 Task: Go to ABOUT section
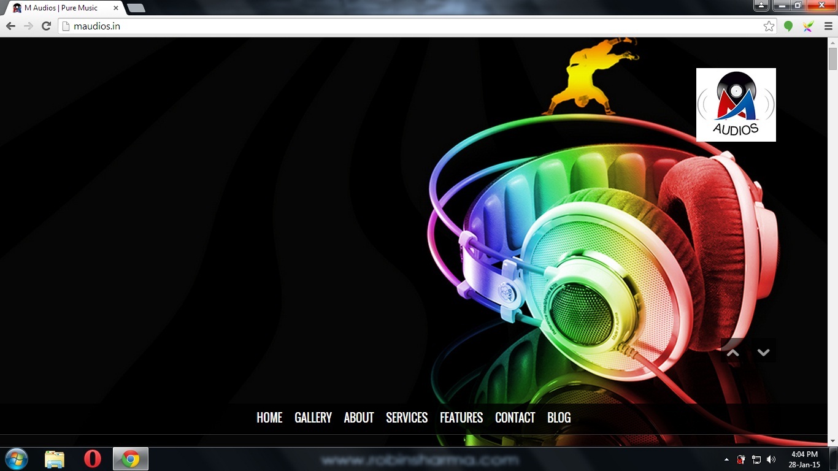(359, 418)
